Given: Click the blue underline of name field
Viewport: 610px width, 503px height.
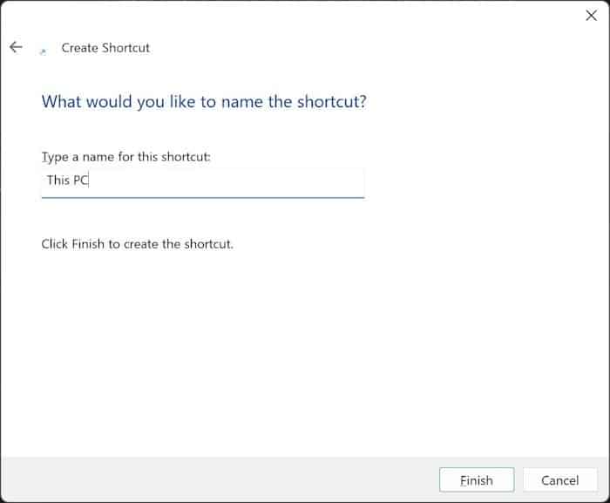Looking at the screenshot, I should point(202,197).
